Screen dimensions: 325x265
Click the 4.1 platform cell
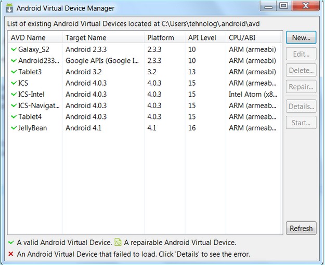(152, 128)
